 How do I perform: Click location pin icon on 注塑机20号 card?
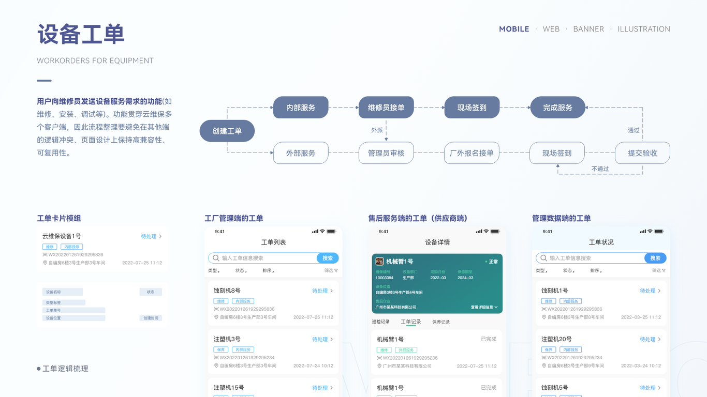[544, 365]
